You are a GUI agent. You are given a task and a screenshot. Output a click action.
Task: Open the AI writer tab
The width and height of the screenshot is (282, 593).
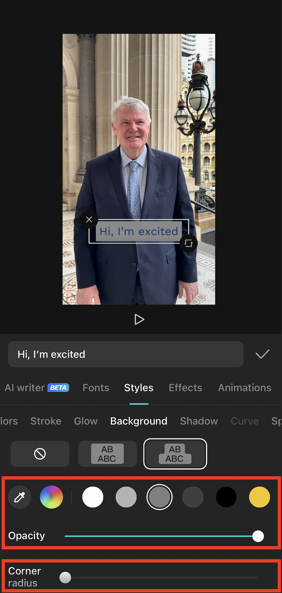(x=37, y=388)
